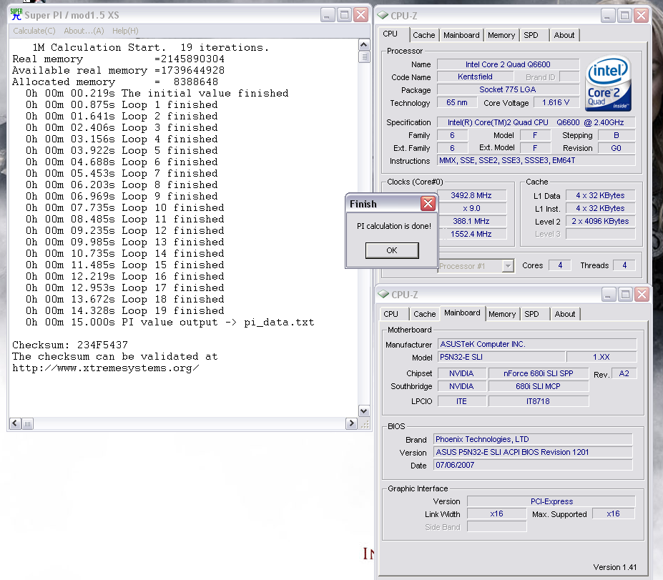Open About tab in top CPU-Z window
Viewport: 663px width, 580px height.
point(564,35)
